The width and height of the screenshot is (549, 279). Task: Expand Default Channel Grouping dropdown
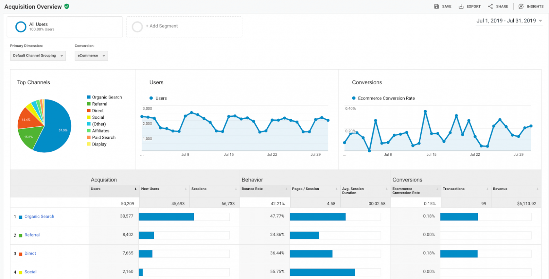pos(38,56)
